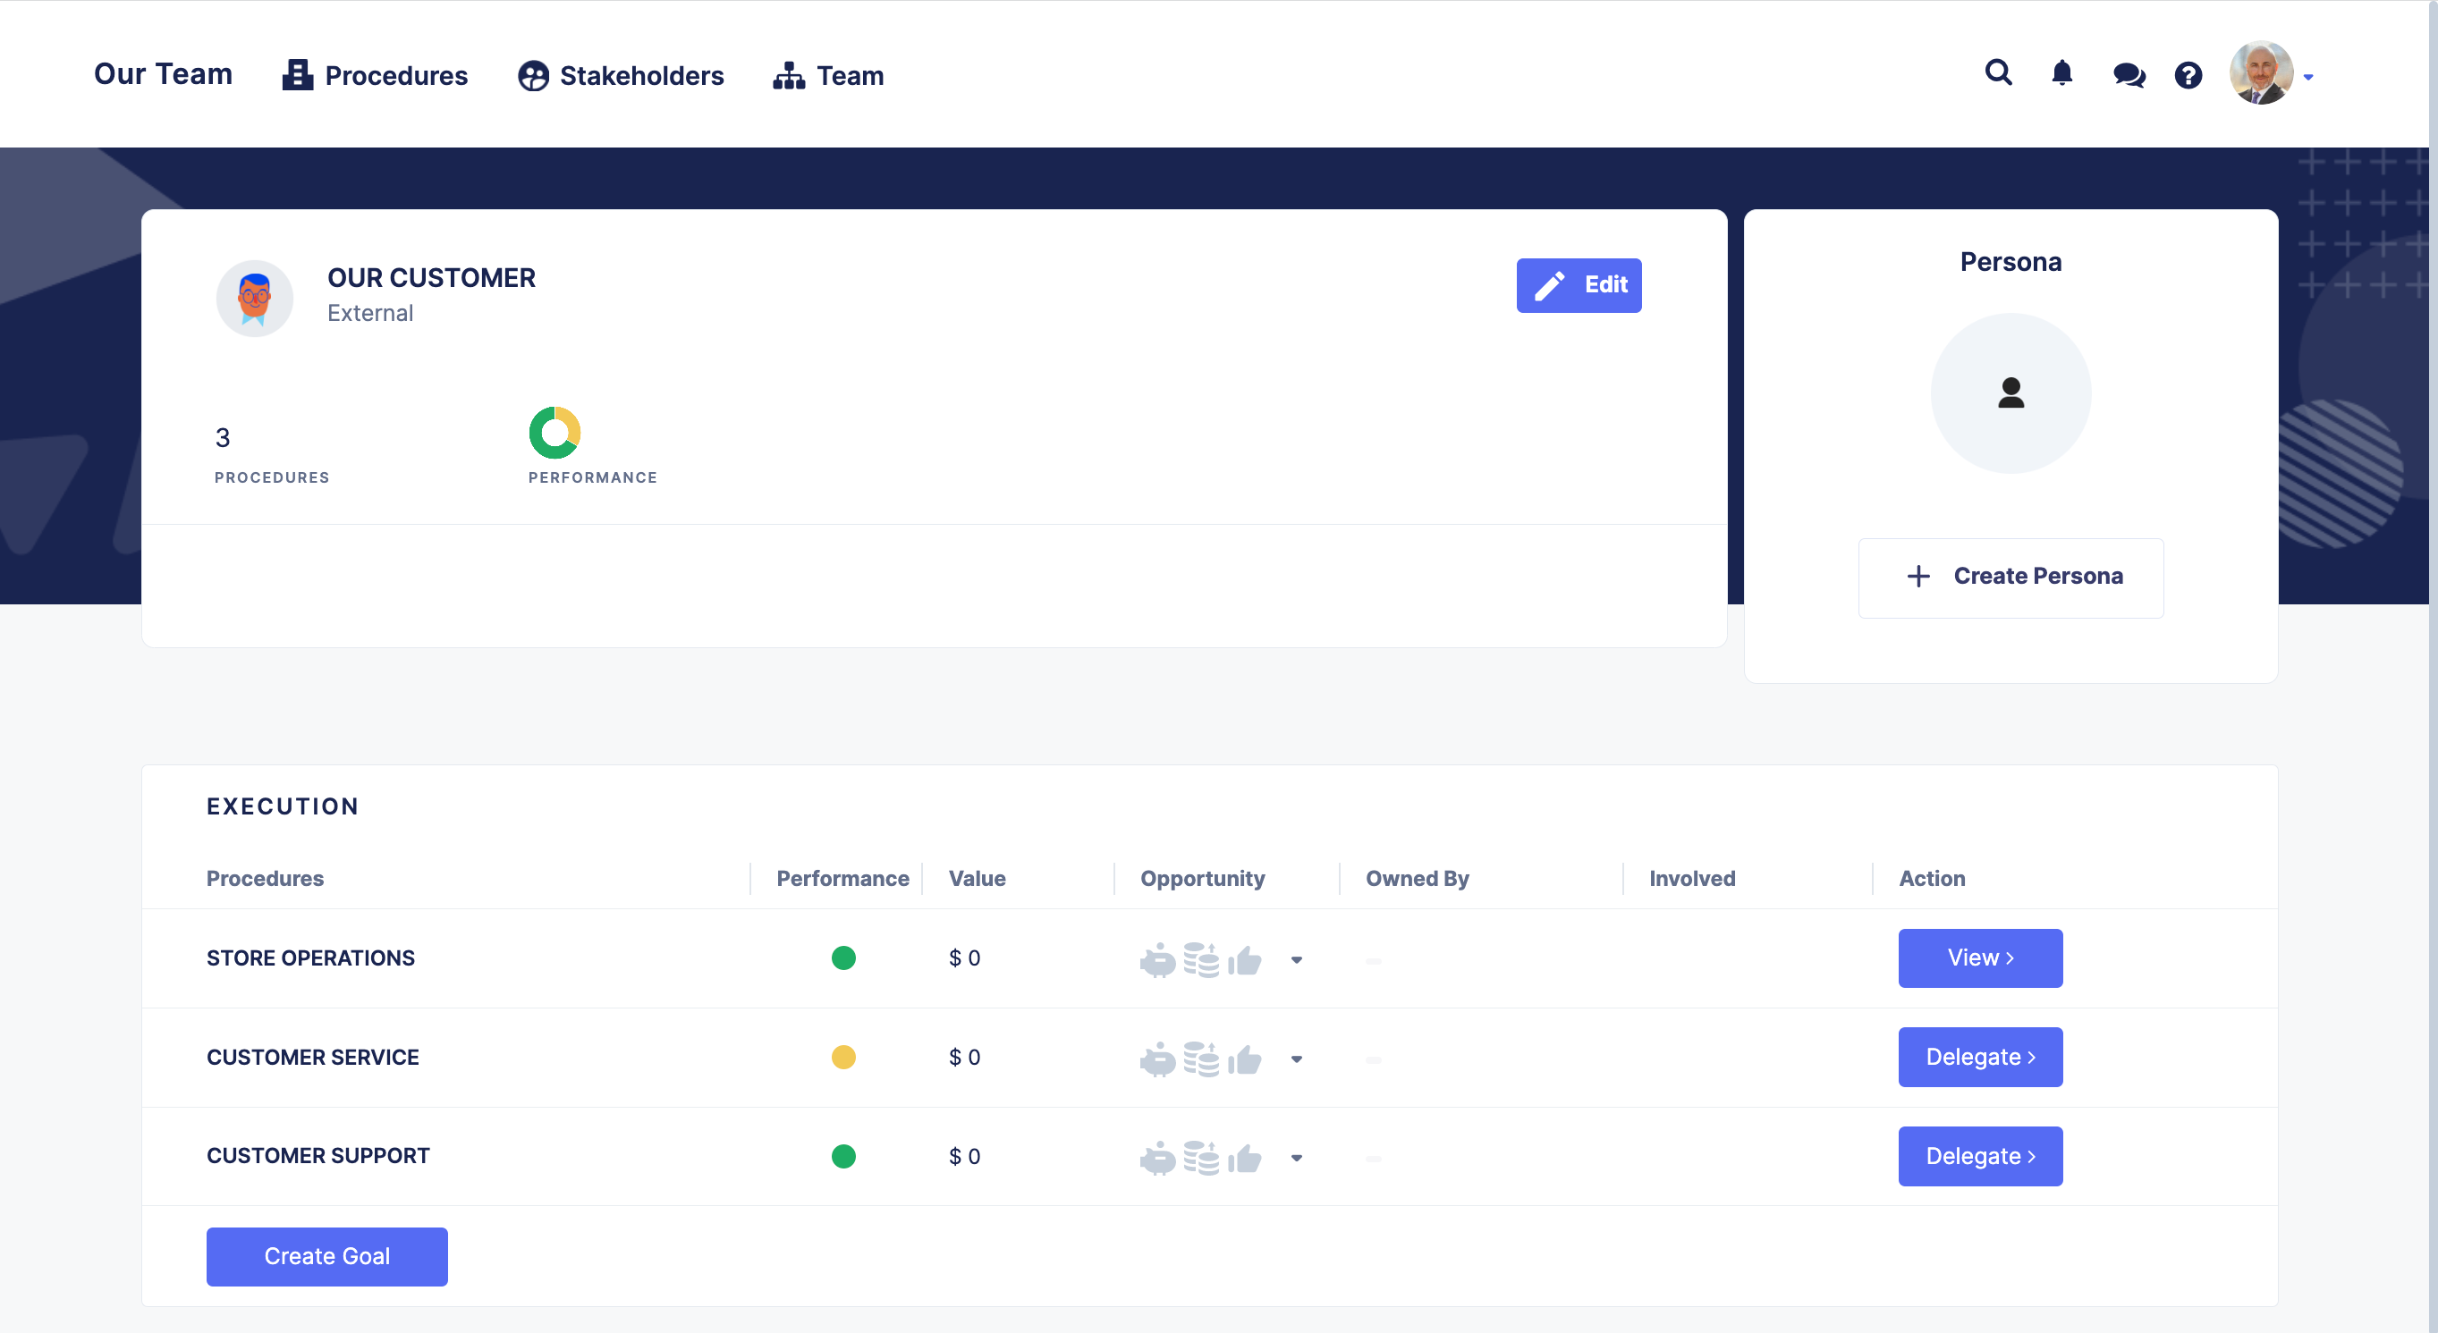Screen dimensions: 2438x1333
Task: Click the Our Customer avatar icon
Action: pyautogui.click(x=254, y=298)
